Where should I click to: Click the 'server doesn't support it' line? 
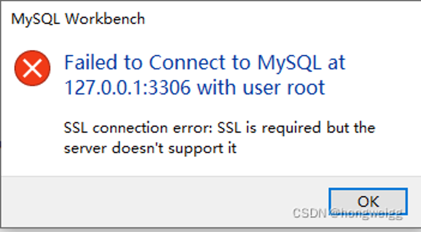pos(151,148)
